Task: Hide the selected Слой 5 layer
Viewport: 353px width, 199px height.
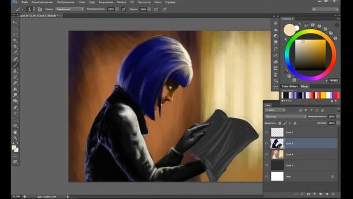Action: pyautogui.click(x=266, y=143)
